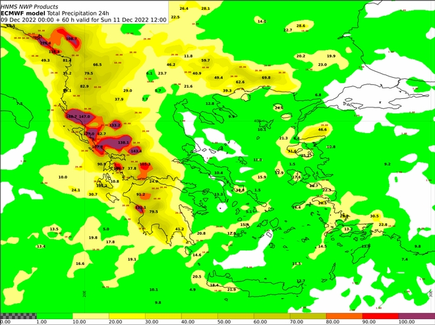Select the red 90.00 legend swatch
Image resolution: width=435 pixels, height=325 pixels.
tap(380, 316)
